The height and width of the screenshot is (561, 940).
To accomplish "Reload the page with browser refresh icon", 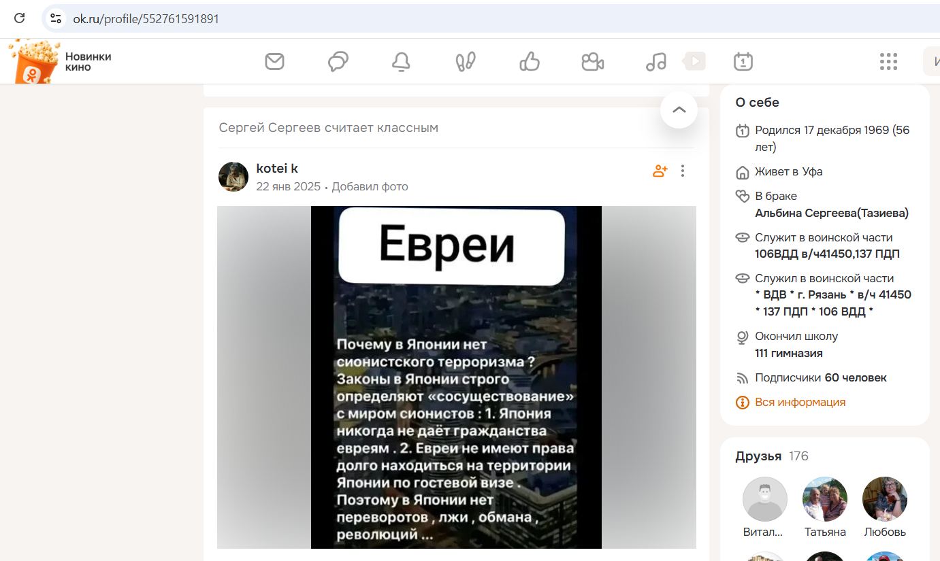I will 20,18.
